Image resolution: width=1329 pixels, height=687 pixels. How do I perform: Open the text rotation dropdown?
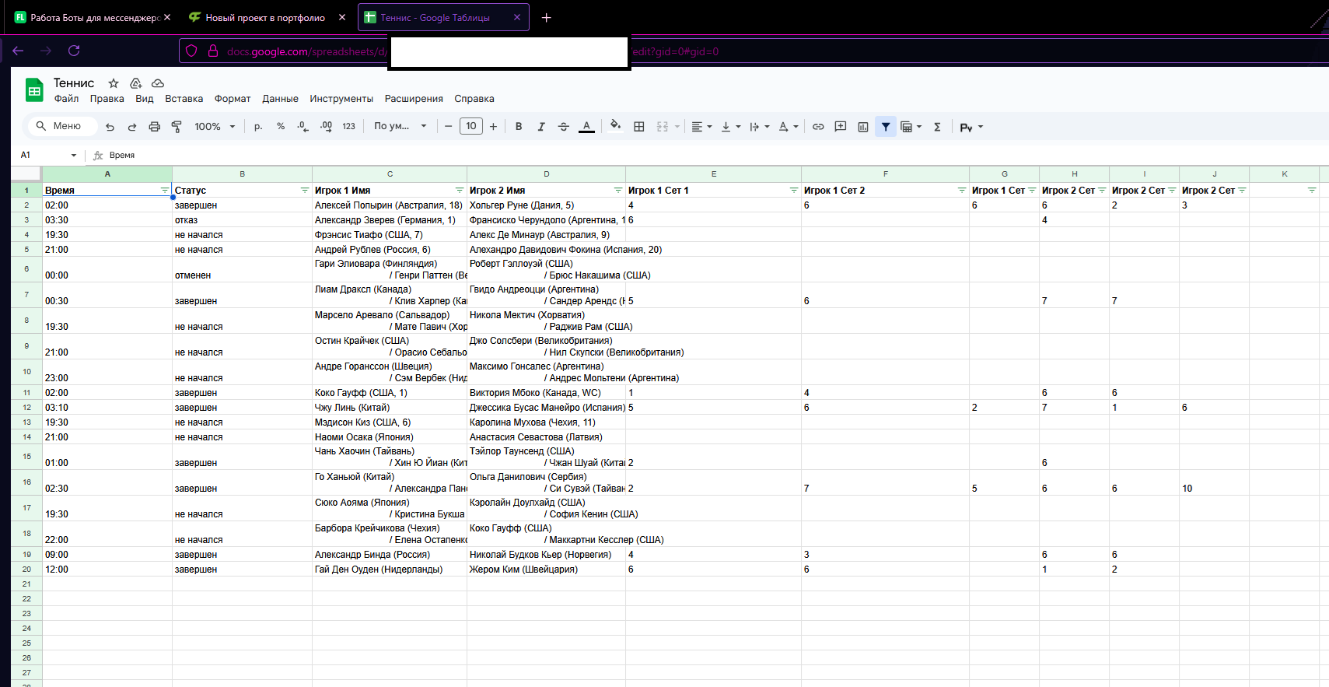coord(789,127)
